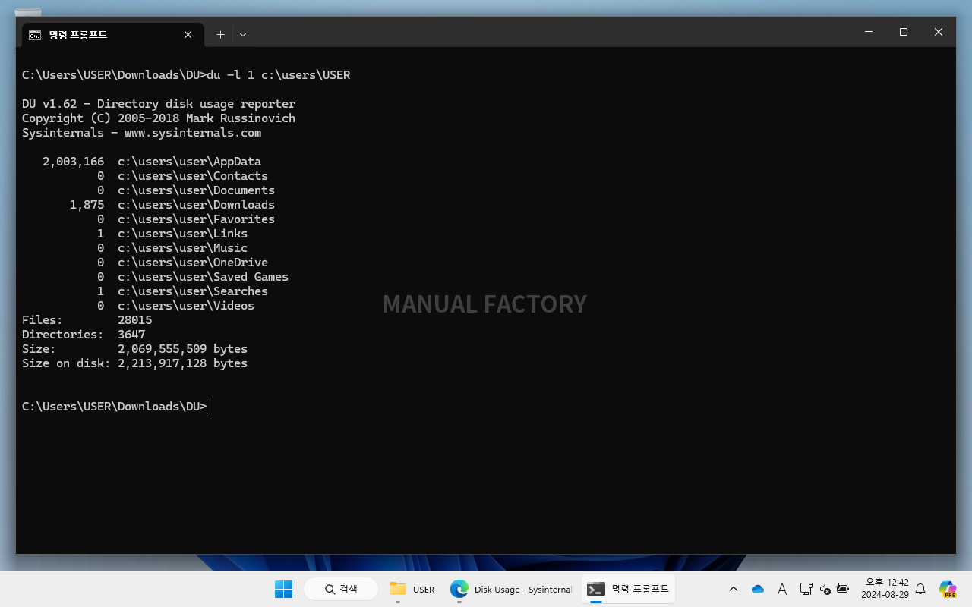Click the c:\users\user\Music line
Viewport: 972px width, 607px height.
pos(172,248)
